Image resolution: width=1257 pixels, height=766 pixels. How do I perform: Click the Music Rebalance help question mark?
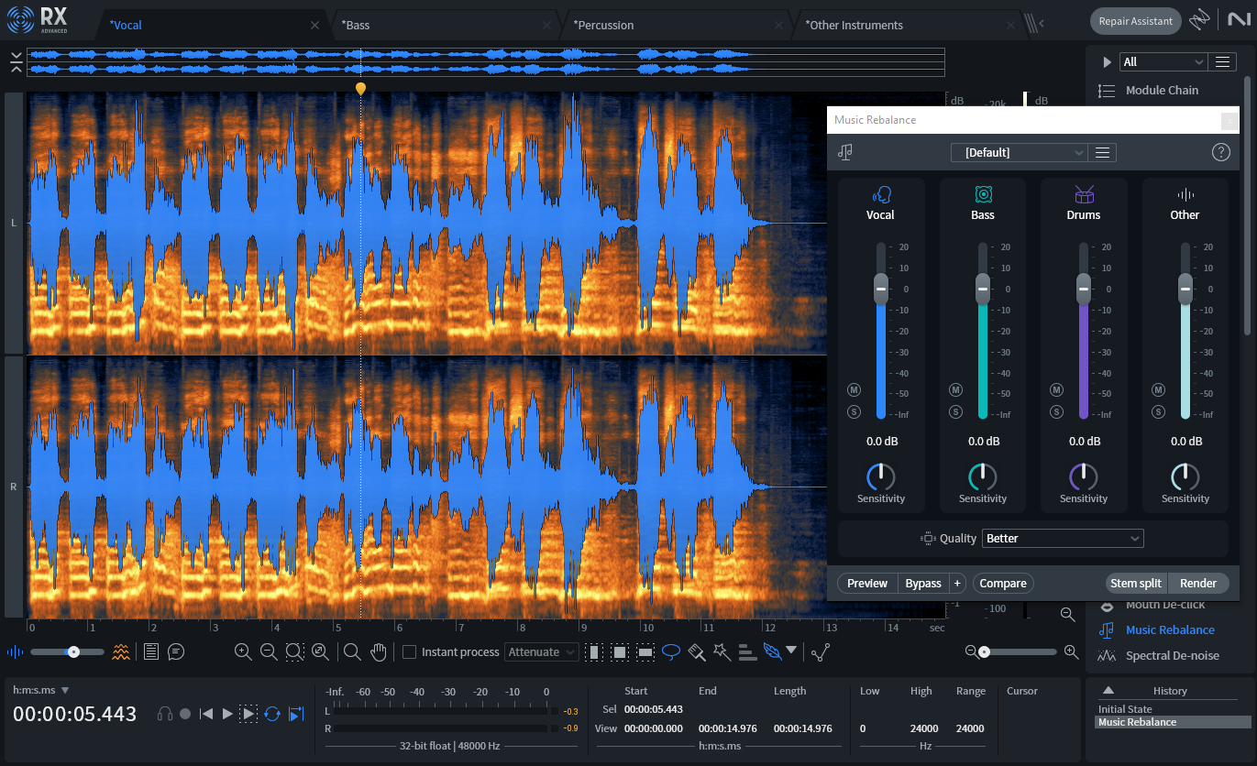[x=1220, y=152]
